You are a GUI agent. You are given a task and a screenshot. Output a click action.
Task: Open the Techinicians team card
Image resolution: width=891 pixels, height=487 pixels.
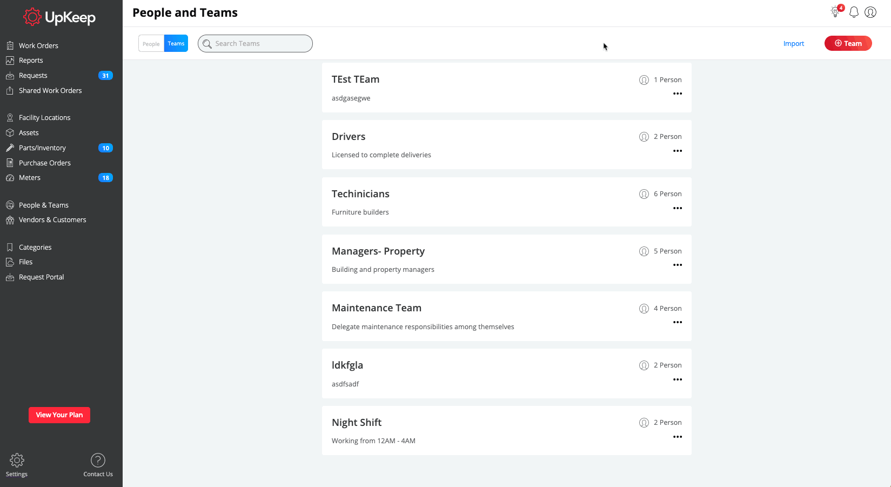[360, 194]
